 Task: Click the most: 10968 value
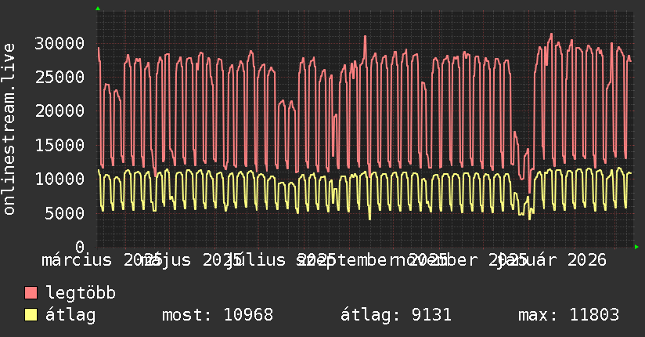point(218,315)
